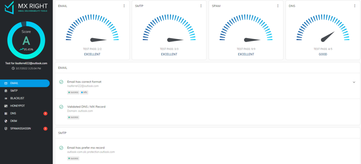This screenshot has height=164, width=361.
Task: Click the red badge next to DNS
Action: coord(45,113)
